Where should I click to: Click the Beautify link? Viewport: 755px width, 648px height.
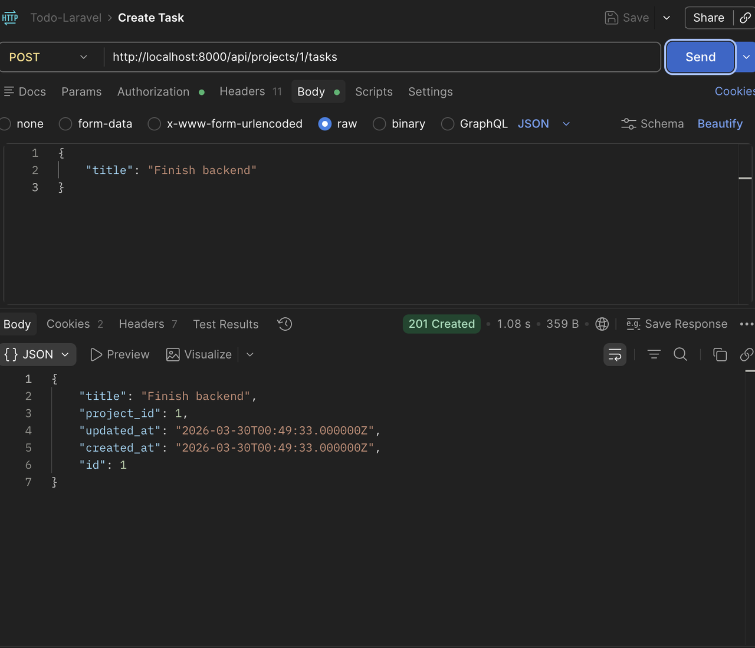coord(720,124)
